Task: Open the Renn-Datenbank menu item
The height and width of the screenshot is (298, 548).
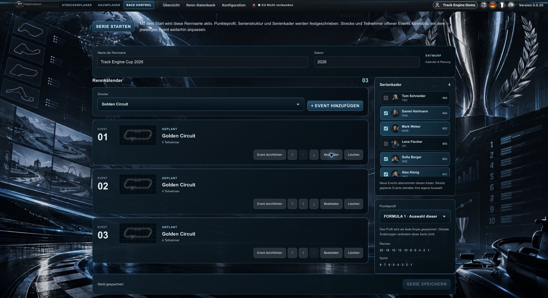Action: coord(201,5)
